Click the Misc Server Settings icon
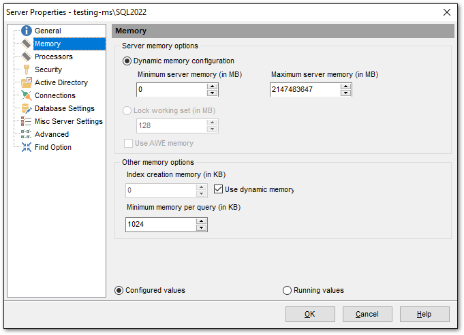The height and width of the screenshot is (335, 464). [x=27, y=121]
